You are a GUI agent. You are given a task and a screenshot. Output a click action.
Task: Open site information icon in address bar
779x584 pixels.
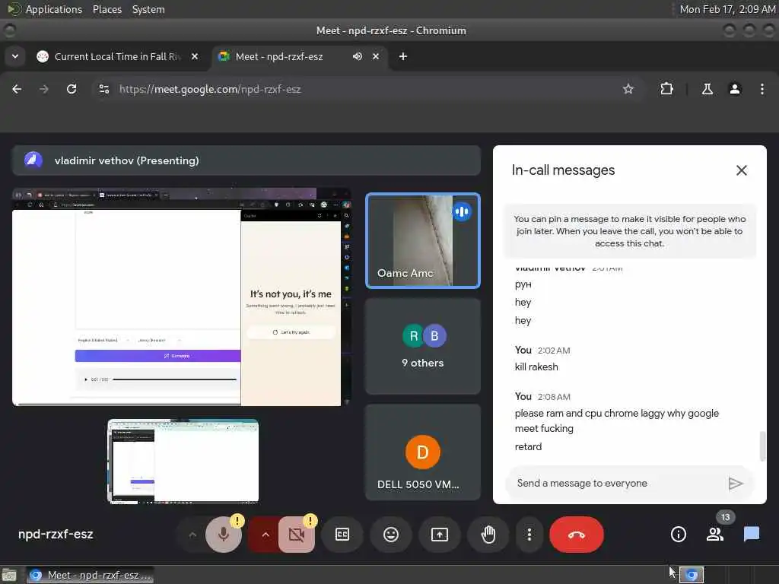pos(103,89)
